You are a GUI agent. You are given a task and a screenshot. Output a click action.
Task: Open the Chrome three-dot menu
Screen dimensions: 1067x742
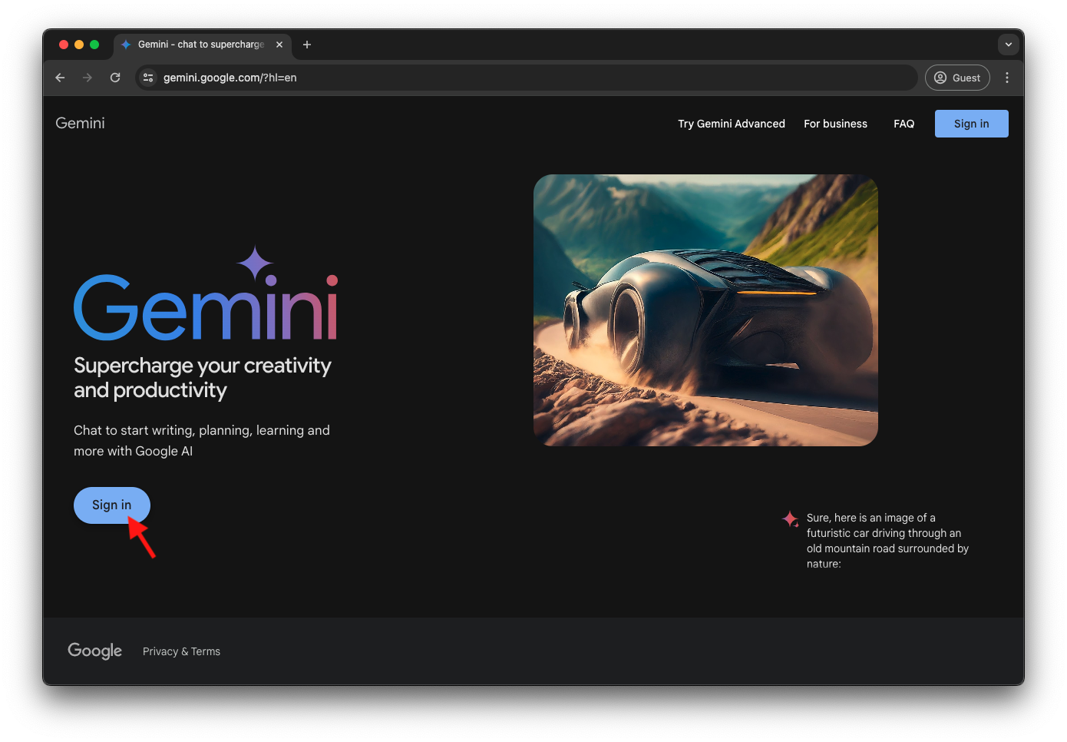click(x=1007, y=78)
